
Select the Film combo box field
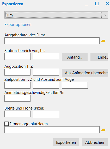point(56,15)
